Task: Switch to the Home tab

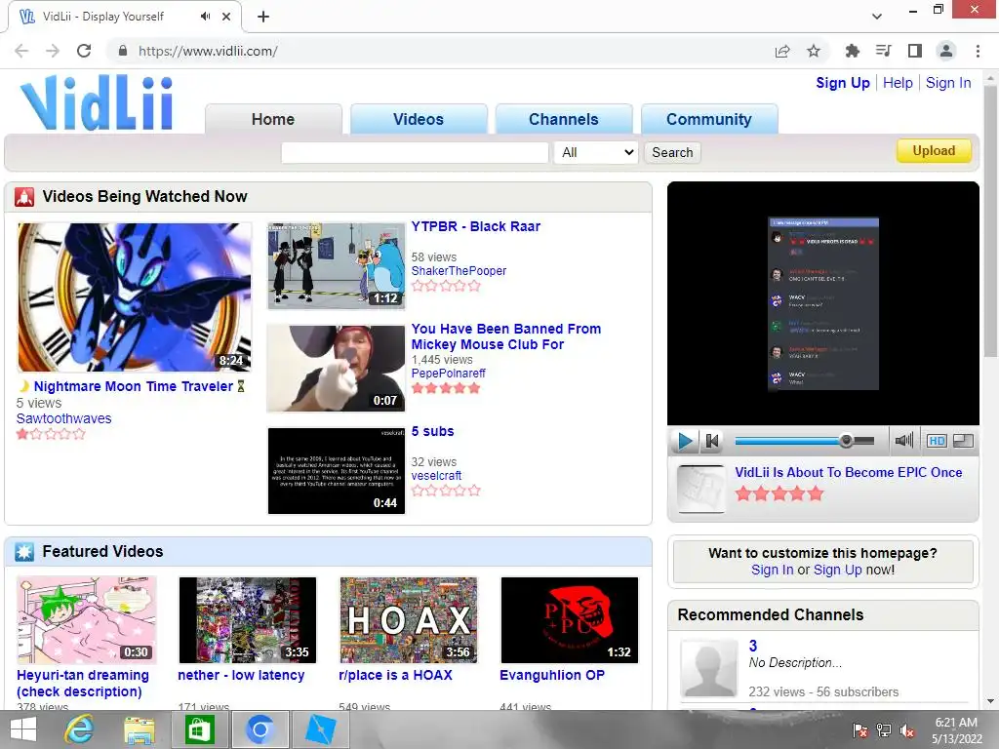Action: point(273,119)
